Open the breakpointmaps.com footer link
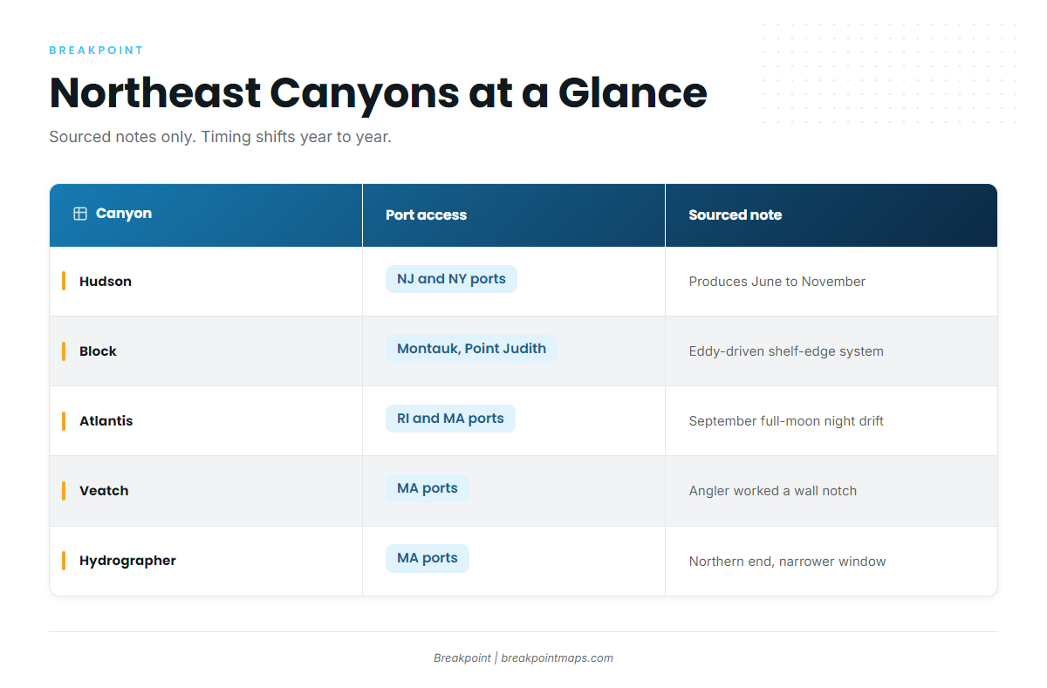Screen dimensions: 1047x688 click(x=558, y=658)
